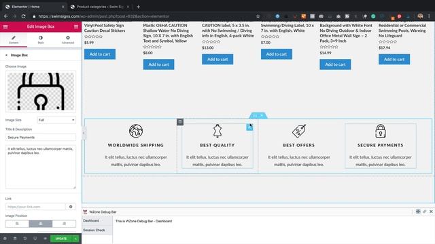Edit the Secure Payments title field
The height and width of the screenshot is (244, 435).
(x=41, y=137)
